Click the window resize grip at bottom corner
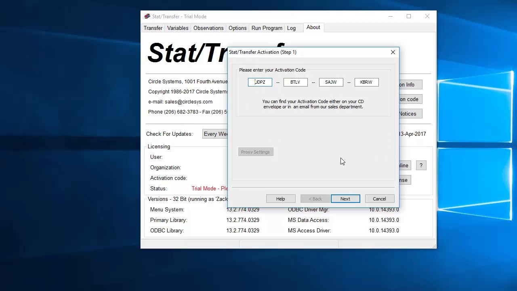 point(434,246)
